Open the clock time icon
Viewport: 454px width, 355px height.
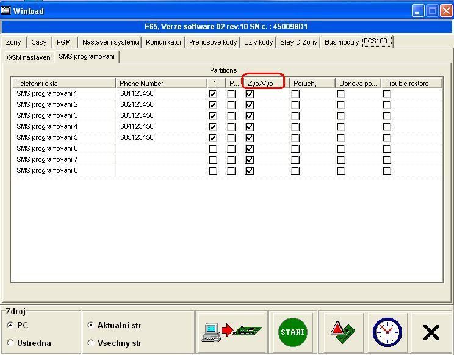pyautogui.click(x=387, y=332)
